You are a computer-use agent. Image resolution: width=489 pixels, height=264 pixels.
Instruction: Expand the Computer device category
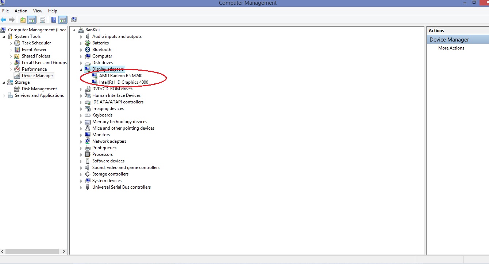pyautogui.click(x=81, y=56)
